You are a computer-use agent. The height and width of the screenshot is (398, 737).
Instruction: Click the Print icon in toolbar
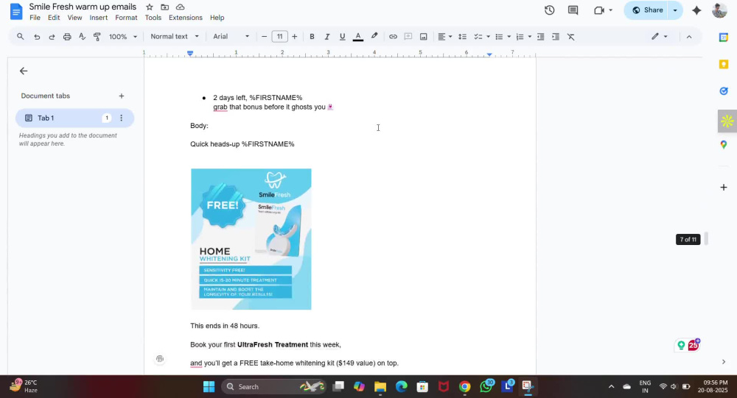tap(67, 37)
